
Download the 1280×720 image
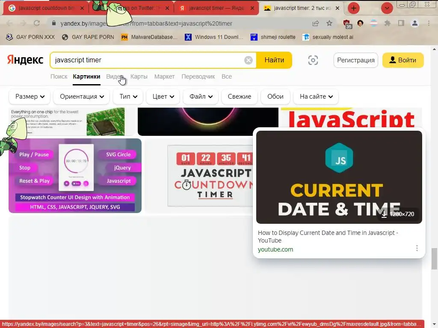397,214
